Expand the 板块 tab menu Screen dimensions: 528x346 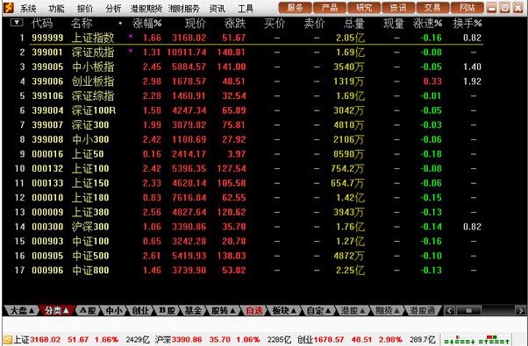284,310
